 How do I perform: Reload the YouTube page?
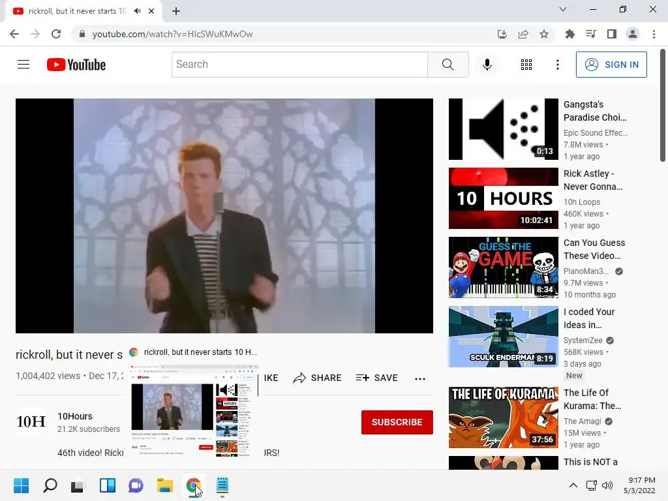pyautogui.click(x=56, y=34)
